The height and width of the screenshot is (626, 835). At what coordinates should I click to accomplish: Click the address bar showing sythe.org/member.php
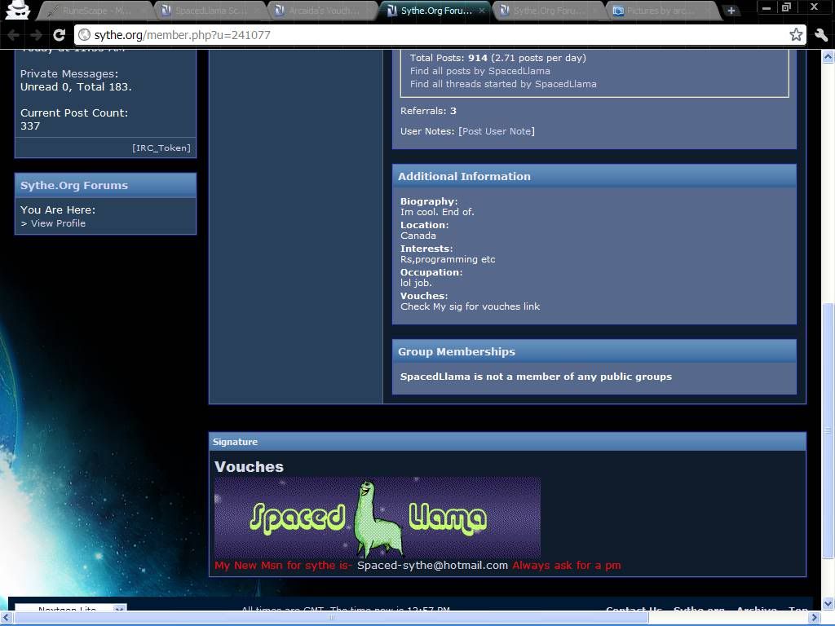pos(440,35)
